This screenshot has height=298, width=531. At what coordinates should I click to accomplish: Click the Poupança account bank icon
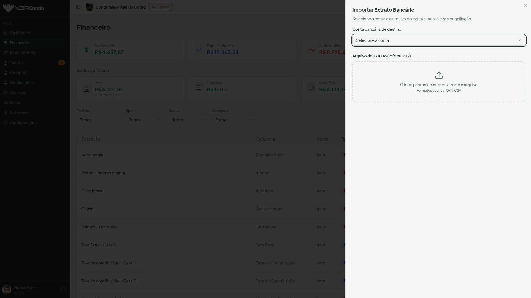(199, 87)
